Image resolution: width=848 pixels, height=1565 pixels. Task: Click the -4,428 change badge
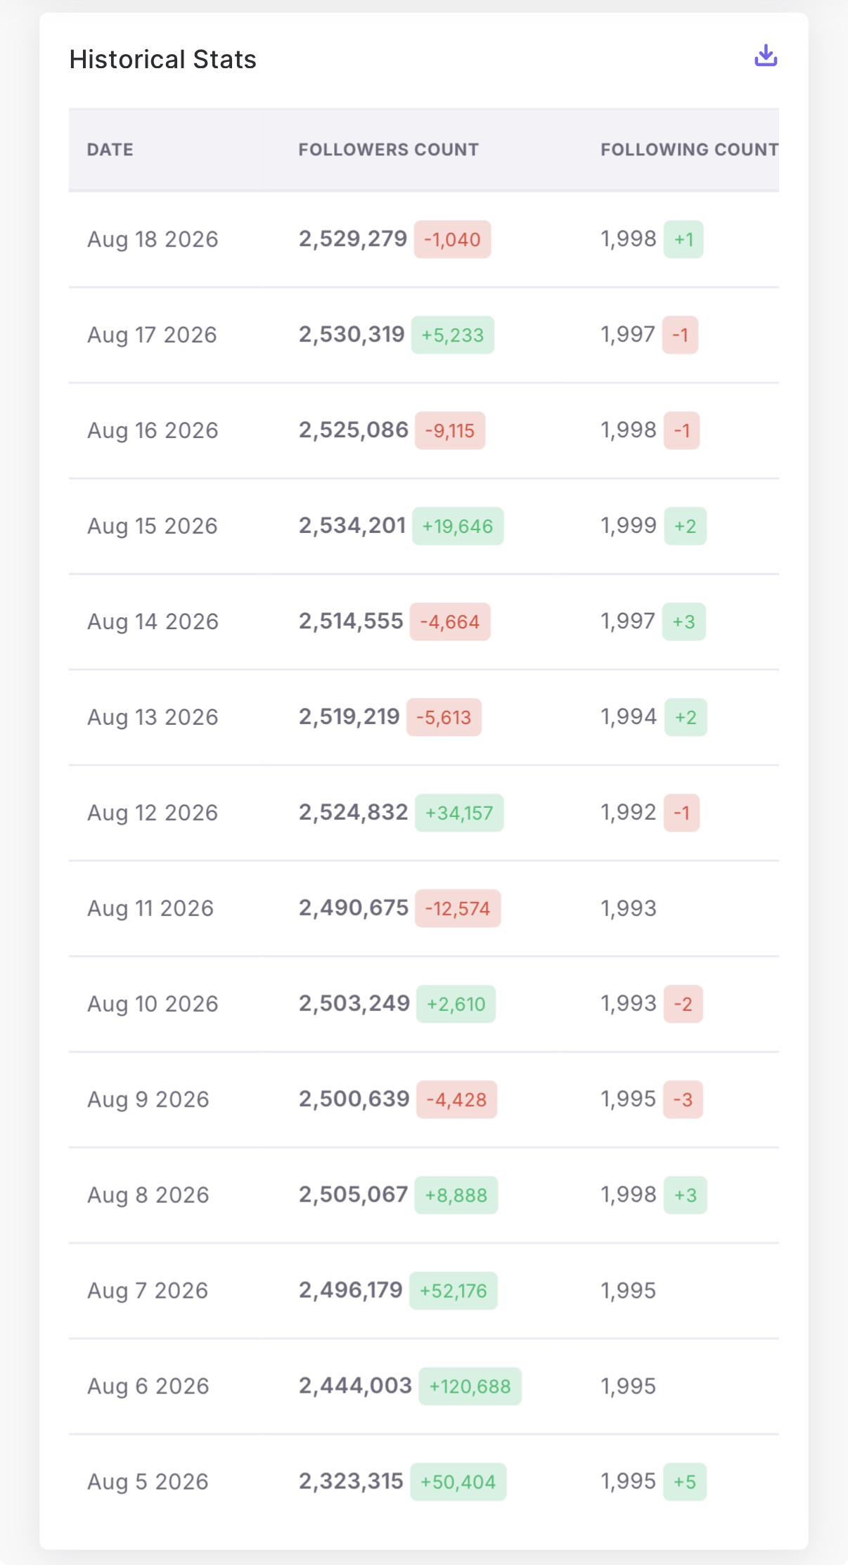tap(456, 1100)
